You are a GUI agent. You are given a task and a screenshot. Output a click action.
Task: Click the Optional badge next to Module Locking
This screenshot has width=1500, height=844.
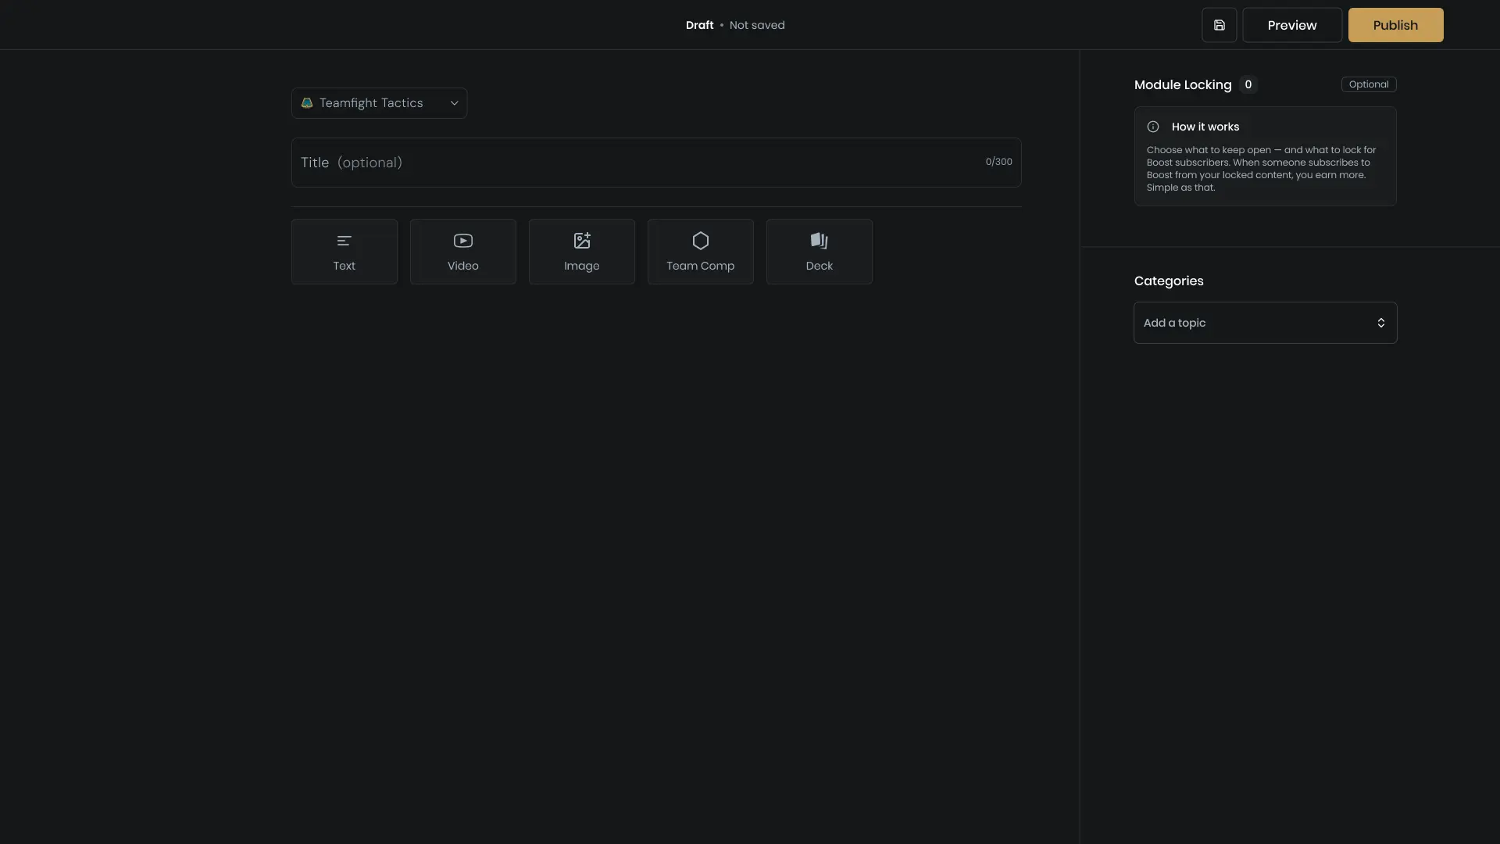[x=1369, y=84]
